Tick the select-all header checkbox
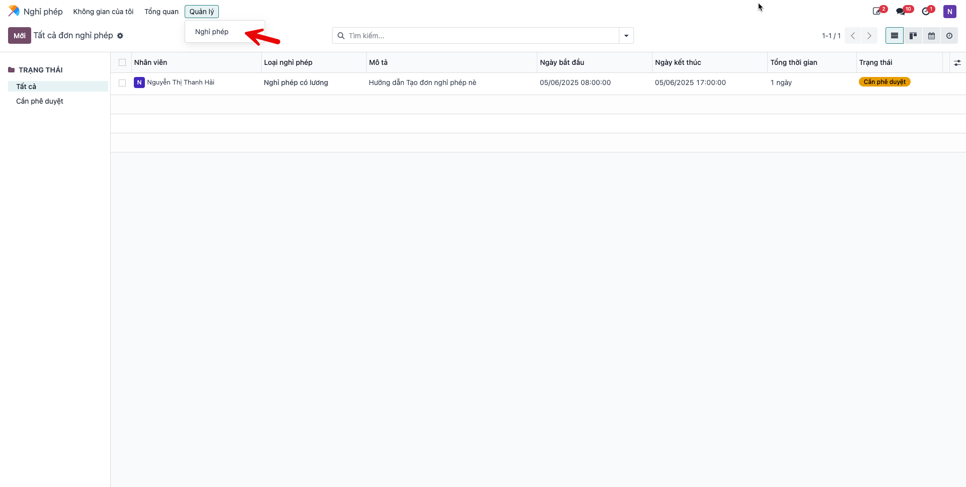This screenshot has height=487, width=966. (x=122, y=62)
